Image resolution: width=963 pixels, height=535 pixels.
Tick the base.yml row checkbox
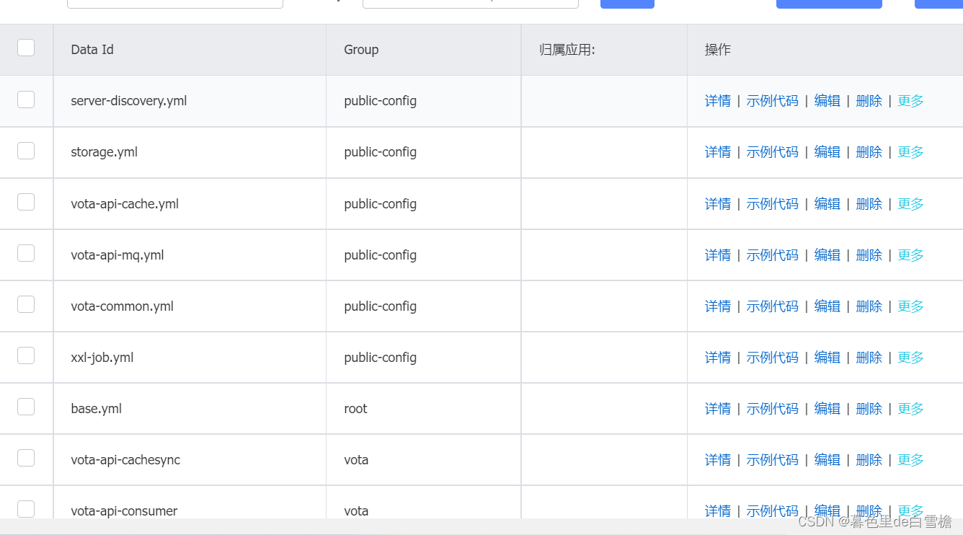pos(26,407)
